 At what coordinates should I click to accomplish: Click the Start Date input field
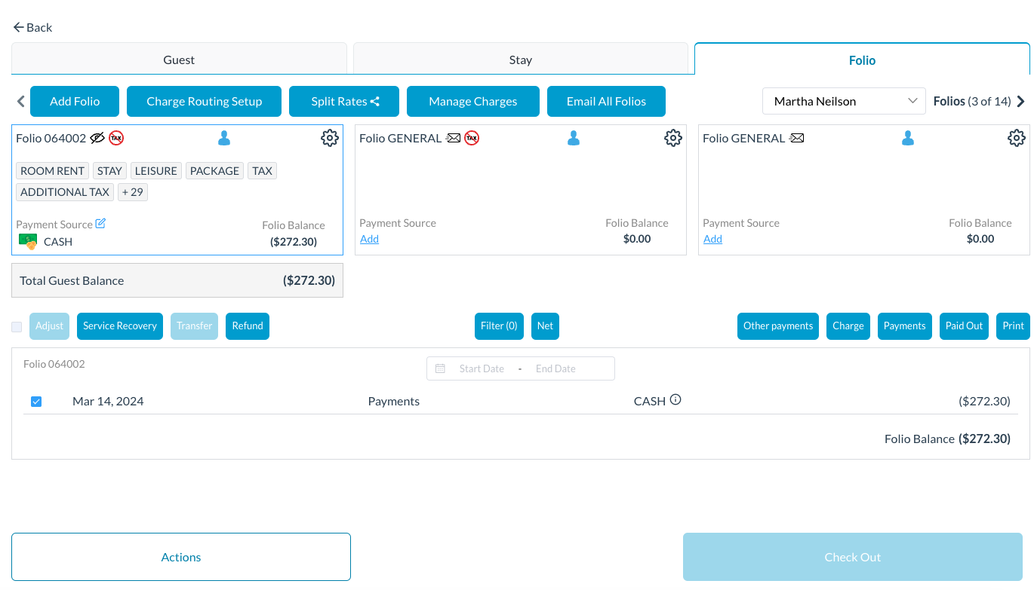481,368
